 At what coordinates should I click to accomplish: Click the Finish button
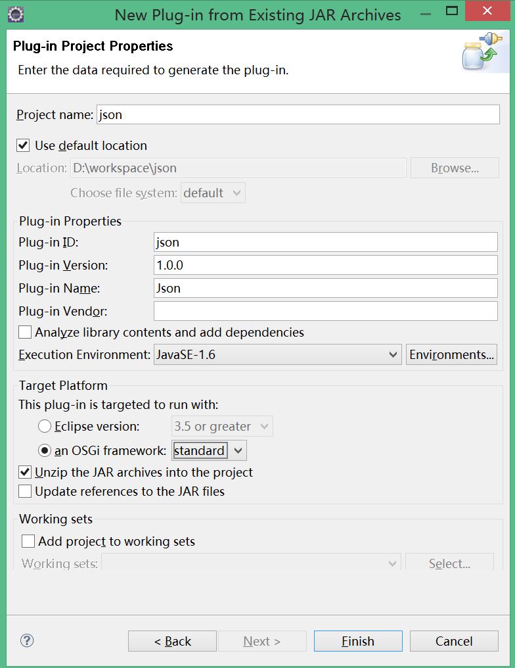(358, 641)
